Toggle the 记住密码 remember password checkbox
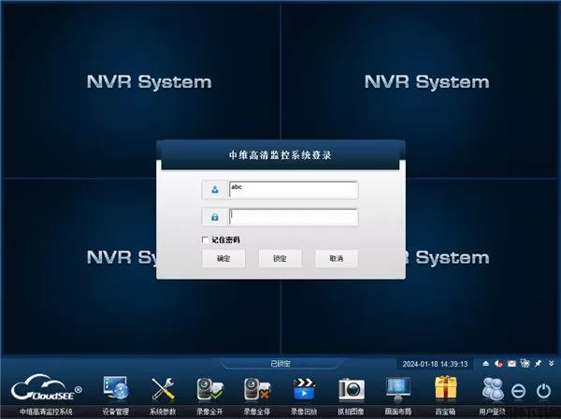 [206, 240]
